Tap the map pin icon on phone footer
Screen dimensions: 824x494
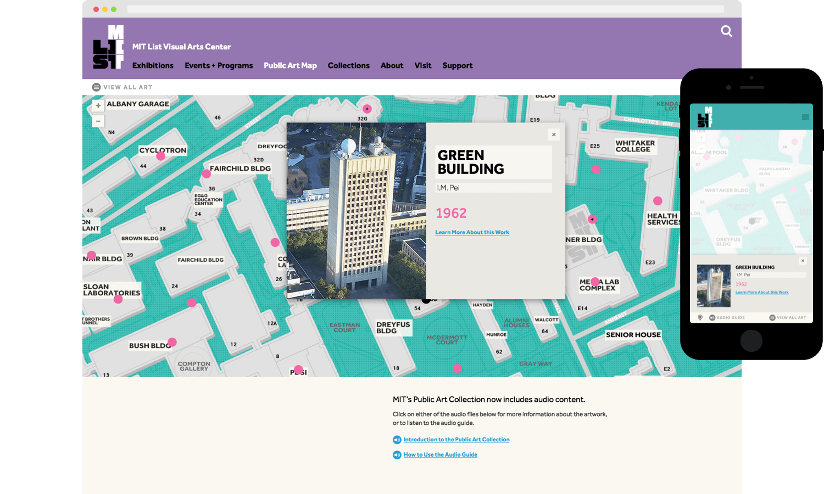tap(700, 318)
